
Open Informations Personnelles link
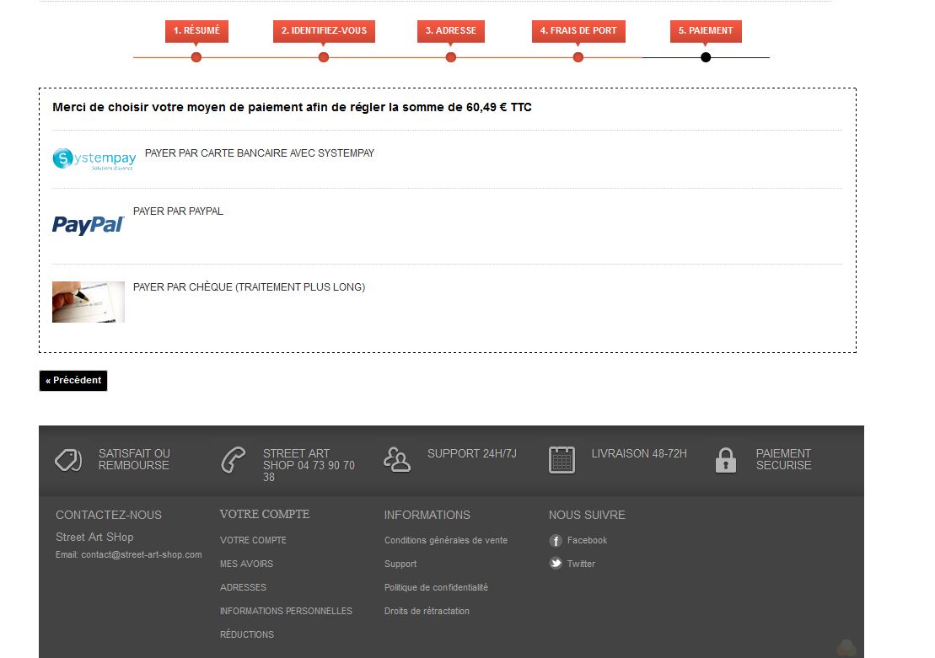[x=286, y=611]
